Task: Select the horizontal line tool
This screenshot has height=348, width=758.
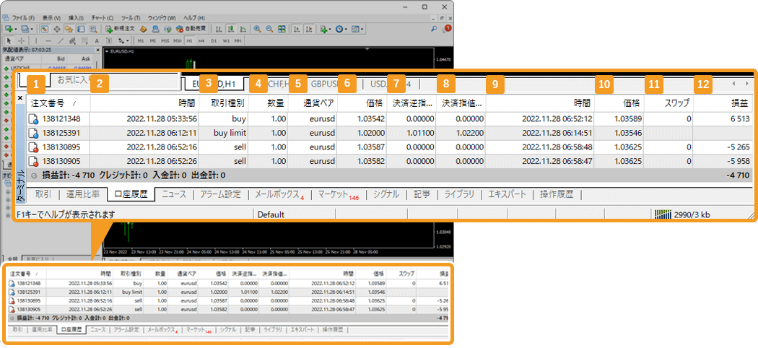Action: pyautogui.click(x=48, y=41)
